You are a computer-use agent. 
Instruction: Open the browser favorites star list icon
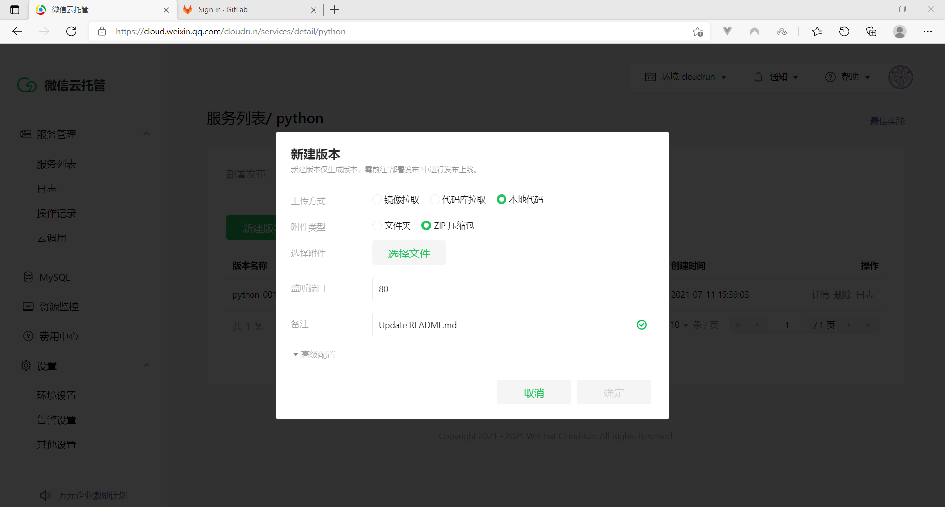coord(817,32)
